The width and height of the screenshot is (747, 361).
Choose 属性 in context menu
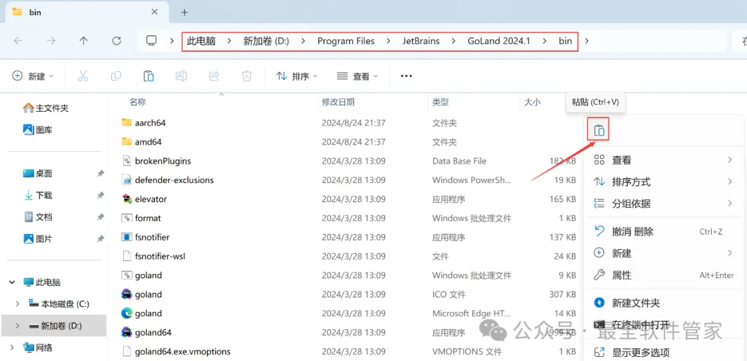tap(663, 275)
